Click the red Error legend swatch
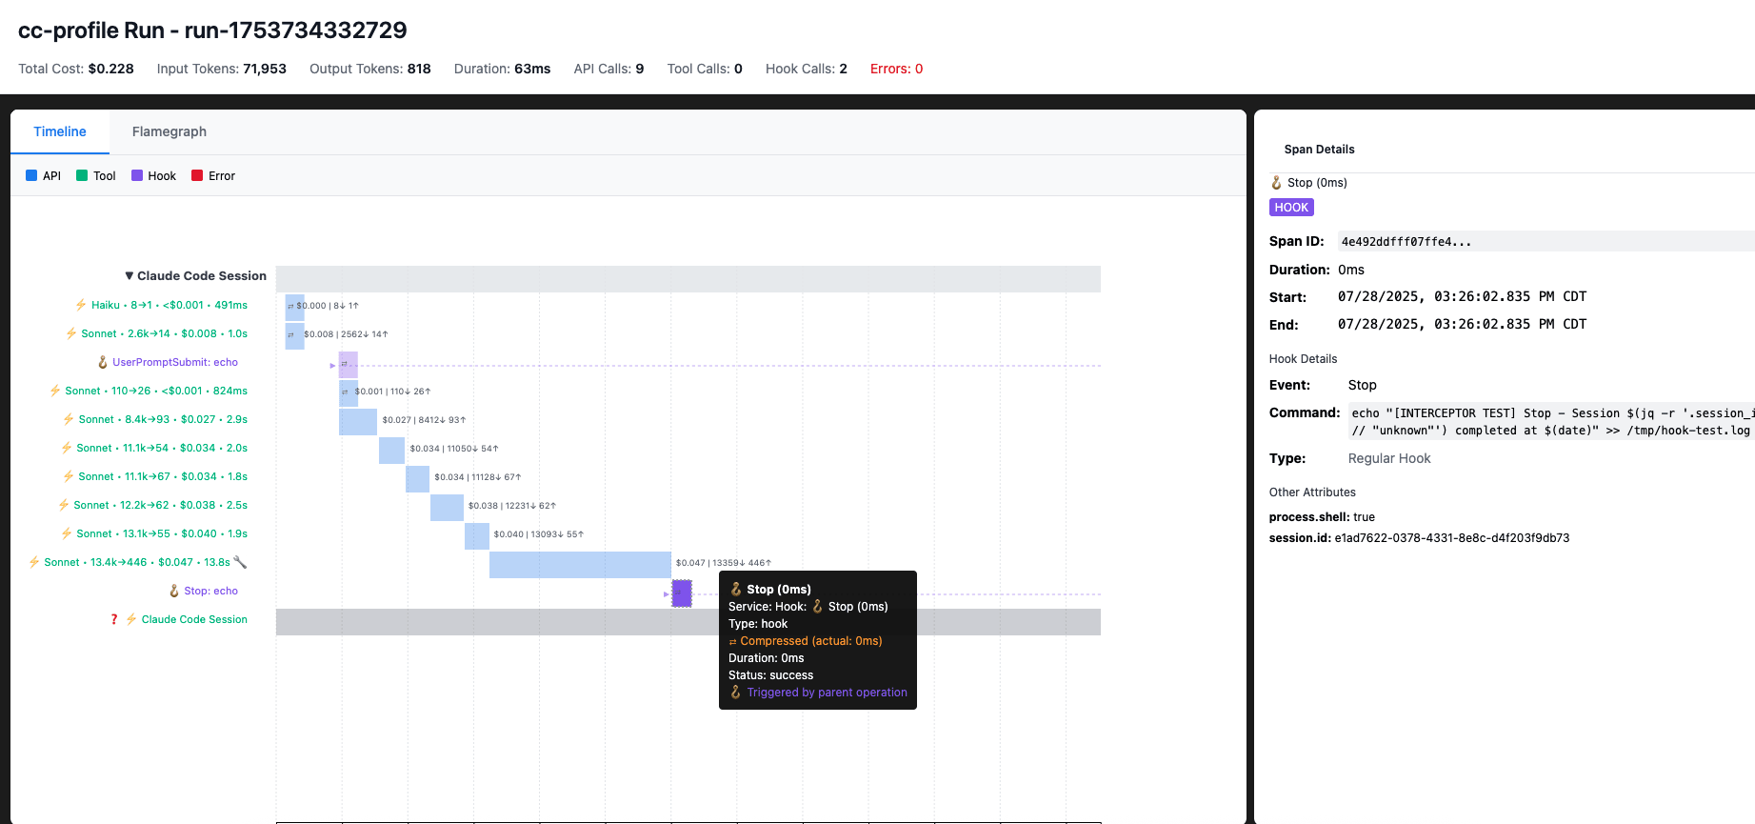Viewport: 1755px width, 824px height. coord(197,175)
